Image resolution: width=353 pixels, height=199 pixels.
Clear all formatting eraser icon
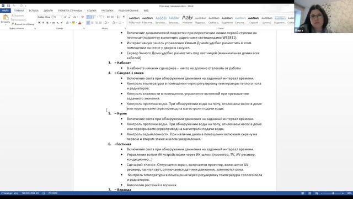(82, 17)
